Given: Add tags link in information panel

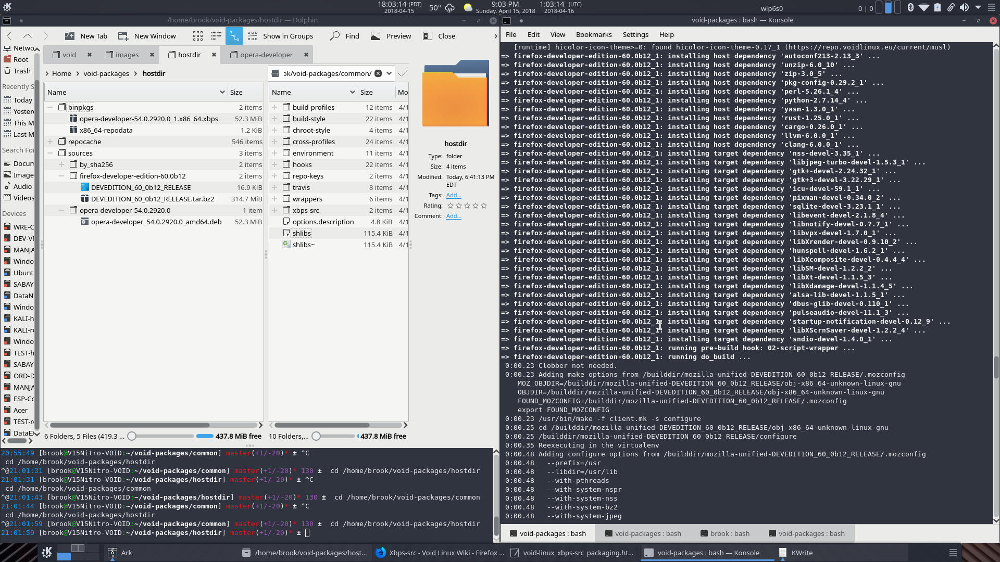Looking at the screenshot, I should tap(454, 195).
